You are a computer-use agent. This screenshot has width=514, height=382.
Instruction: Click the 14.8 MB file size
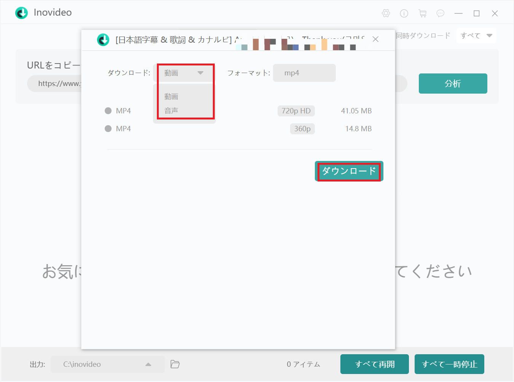click(x=358, y=129)
